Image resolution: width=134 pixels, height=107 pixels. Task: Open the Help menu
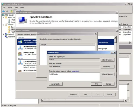[x=22, y=8]
